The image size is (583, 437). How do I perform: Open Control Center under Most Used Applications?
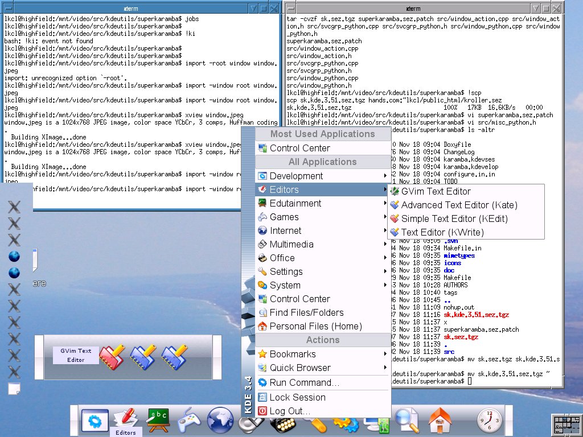pyautogui.click(x=323, y=148)
